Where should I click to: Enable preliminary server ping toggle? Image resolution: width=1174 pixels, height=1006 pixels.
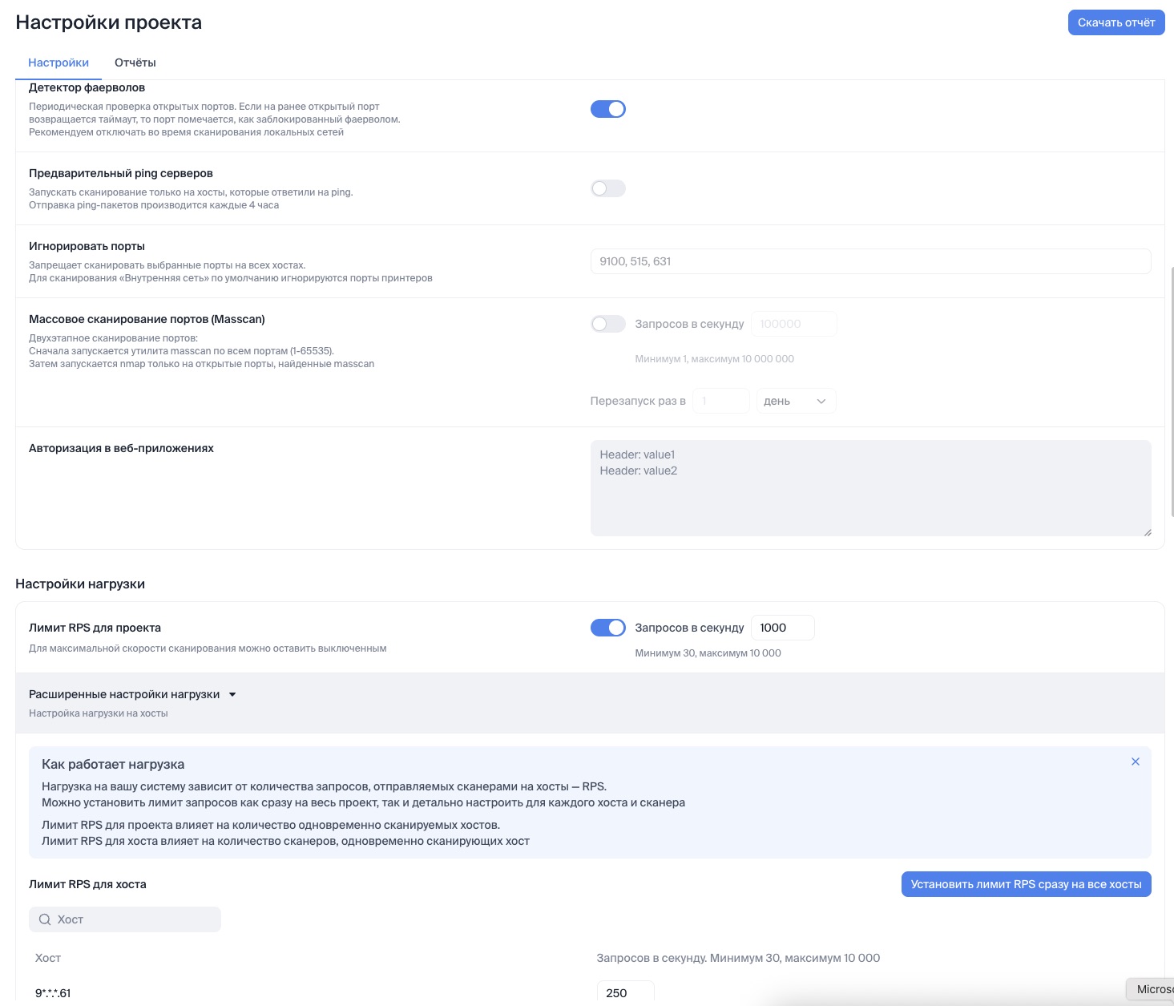click(607, 188)
